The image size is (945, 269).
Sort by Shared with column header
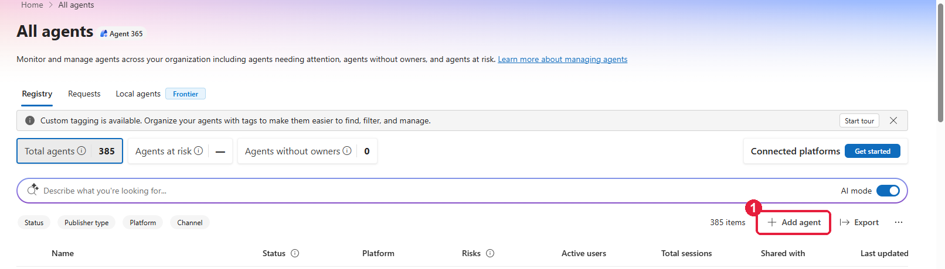(783, 253)
